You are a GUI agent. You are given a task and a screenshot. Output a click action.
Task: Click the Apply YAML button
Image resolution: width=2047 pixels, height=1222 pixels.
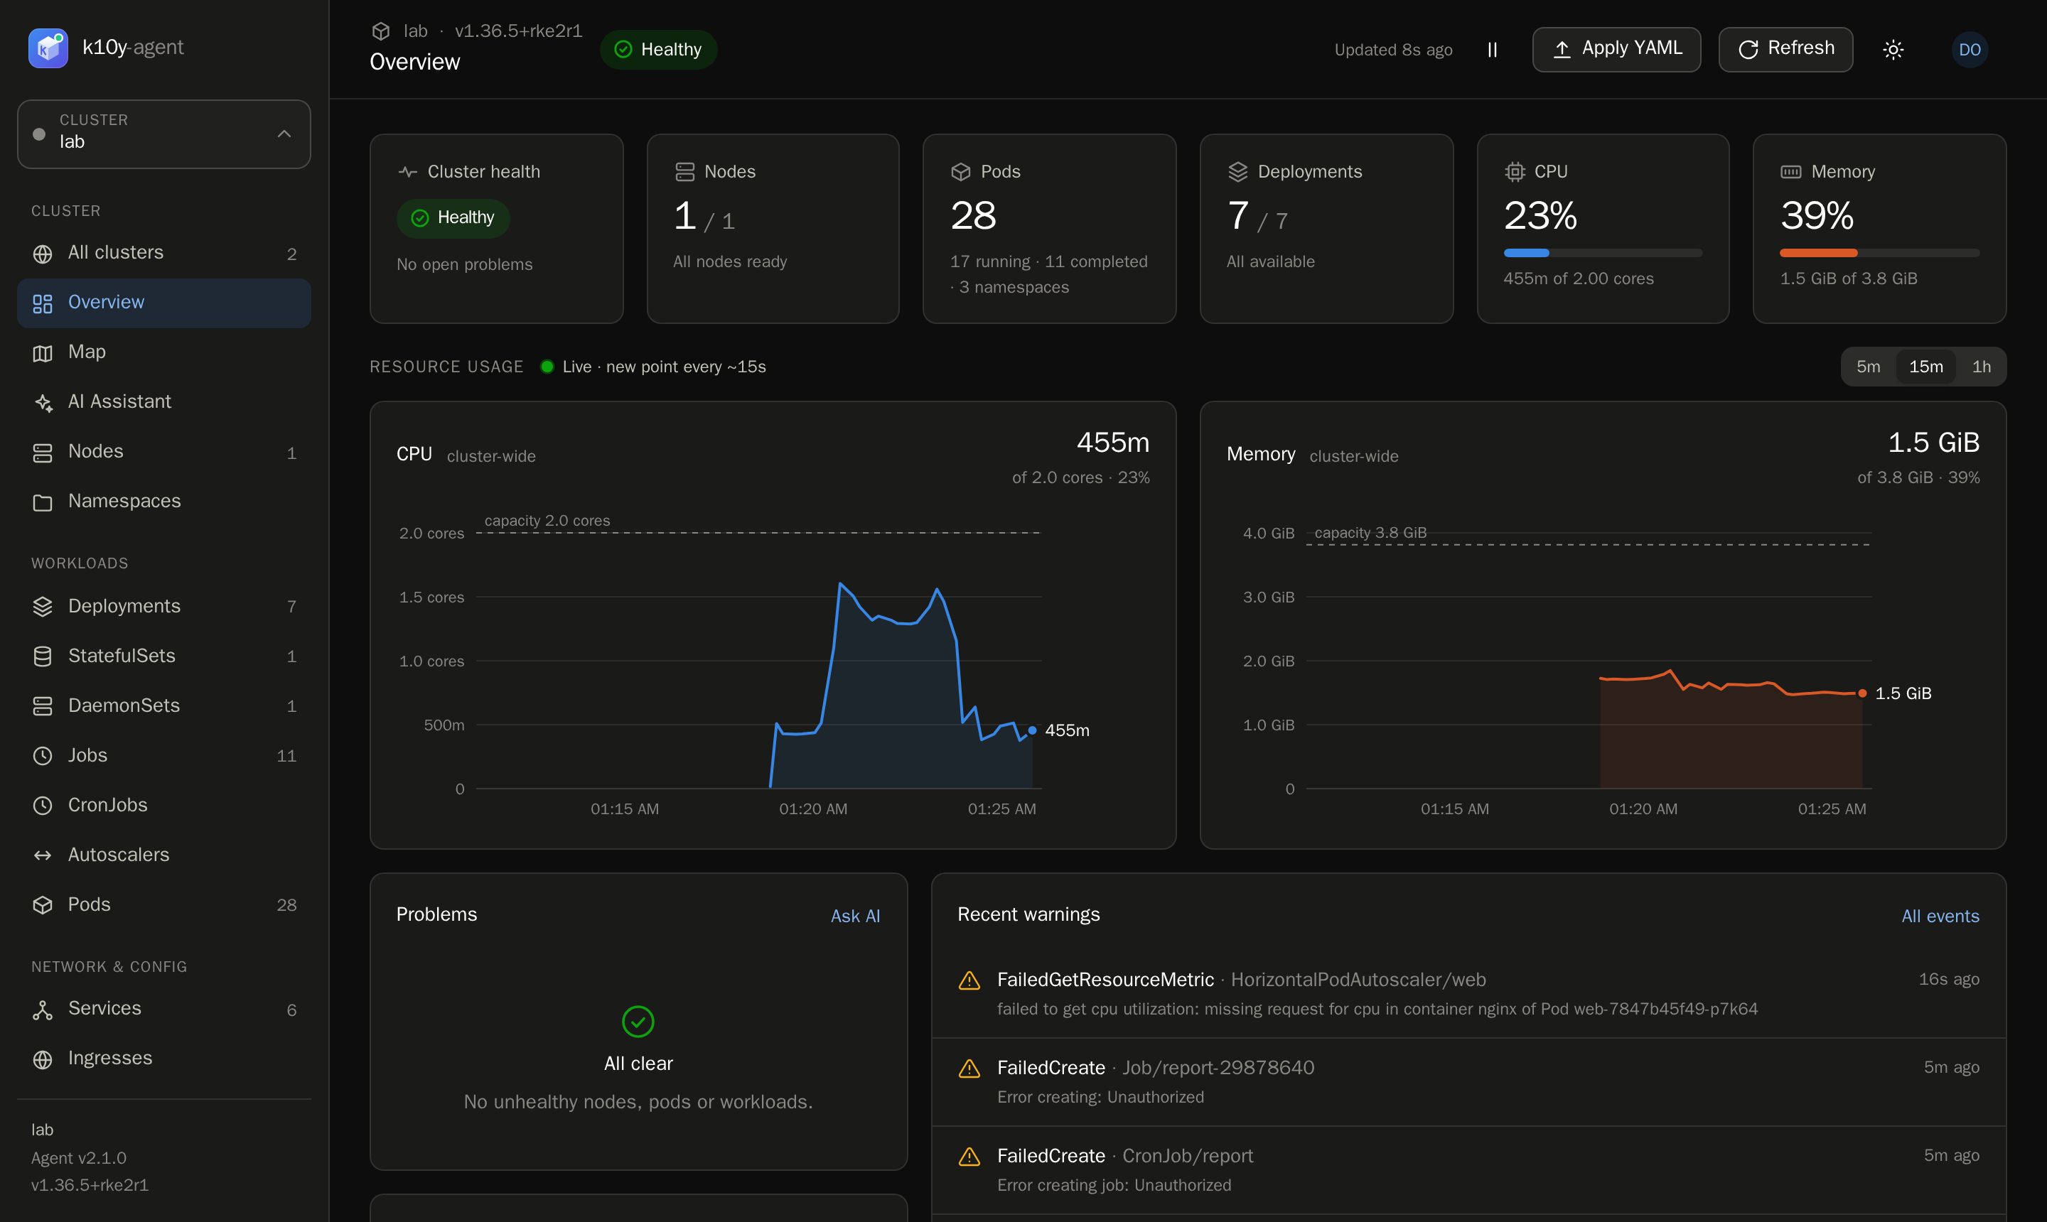click(x=1616, y=50)
